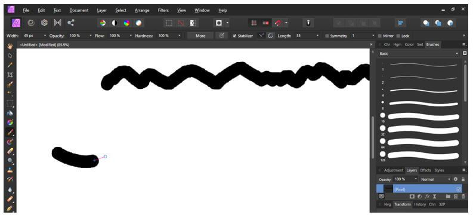Apply Auto Colors from the toolbar
Viewport: 473px width, 218px height.
(126, 23)
